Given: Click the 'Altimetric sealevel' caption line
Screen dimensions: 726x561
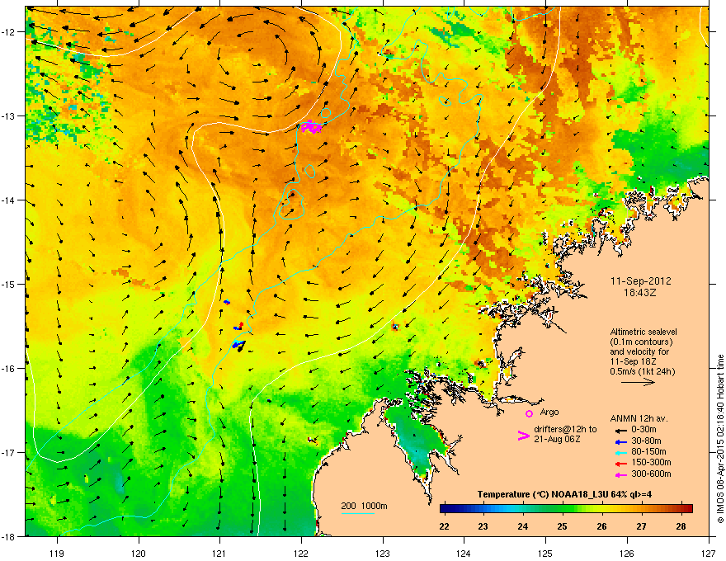Looking at the screenshot, I should click(643, 332).
